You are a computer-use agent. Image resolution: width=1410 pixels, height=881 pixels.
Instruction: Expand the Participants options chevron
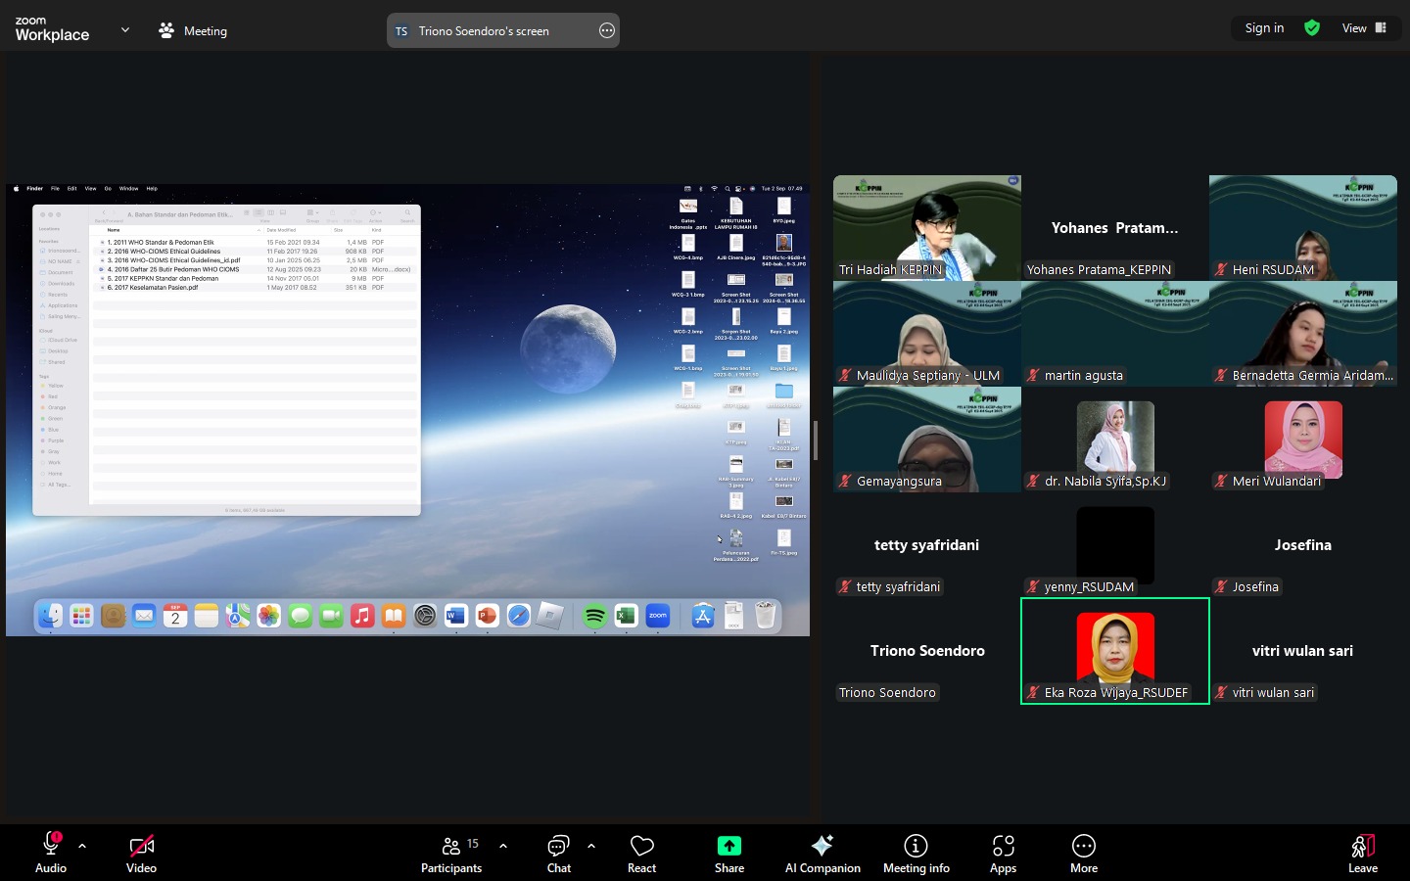(503, 845)
